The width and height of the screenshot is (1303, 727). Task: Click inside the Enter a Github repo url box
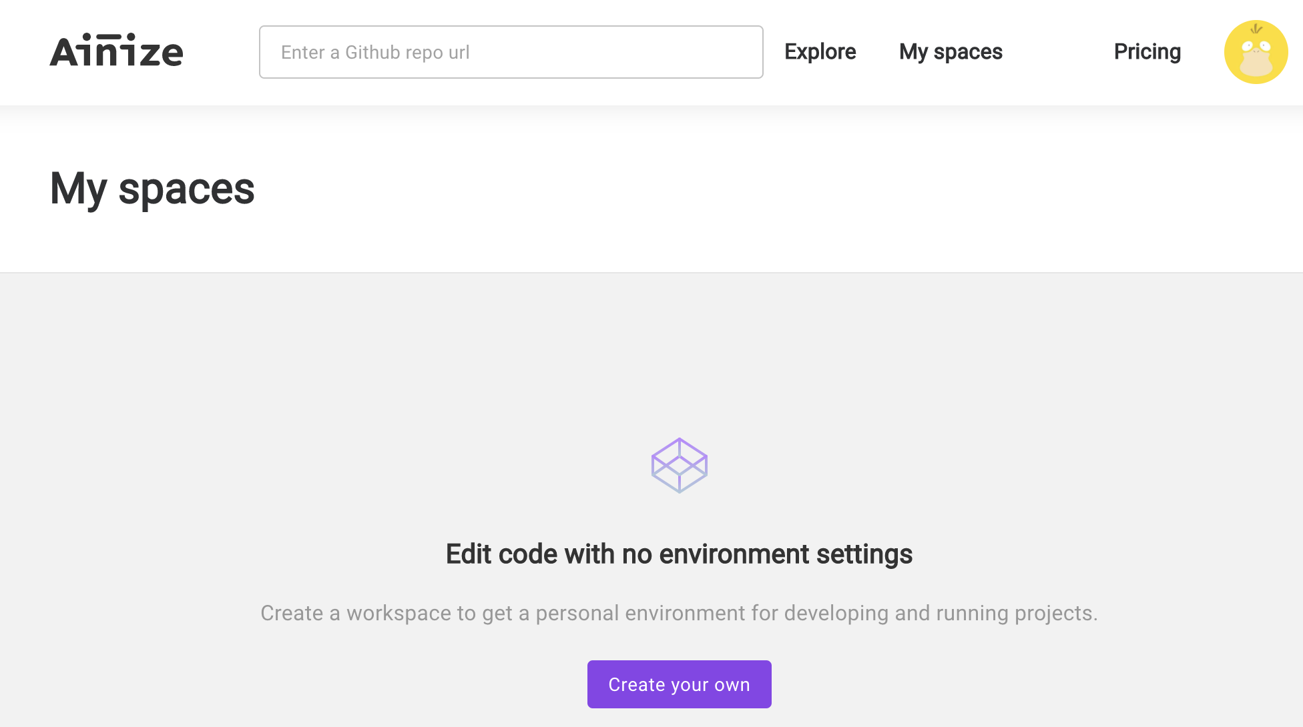(511, 51)
